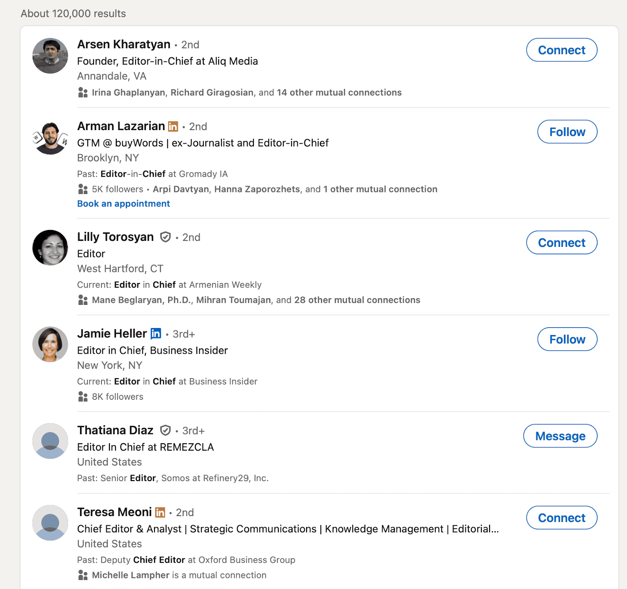This screenshot has width=627, height=589.
Task: Message Thatiana Diaz
Action: pos(560,436)
